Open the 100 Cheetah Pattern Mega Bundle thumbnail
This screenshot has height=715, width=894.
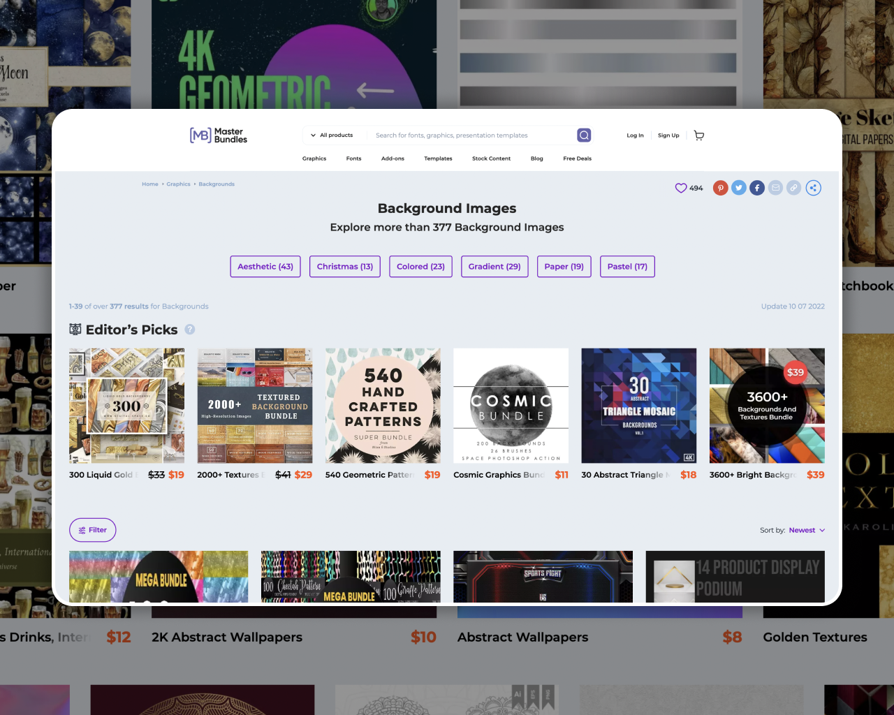pos(351,577)
